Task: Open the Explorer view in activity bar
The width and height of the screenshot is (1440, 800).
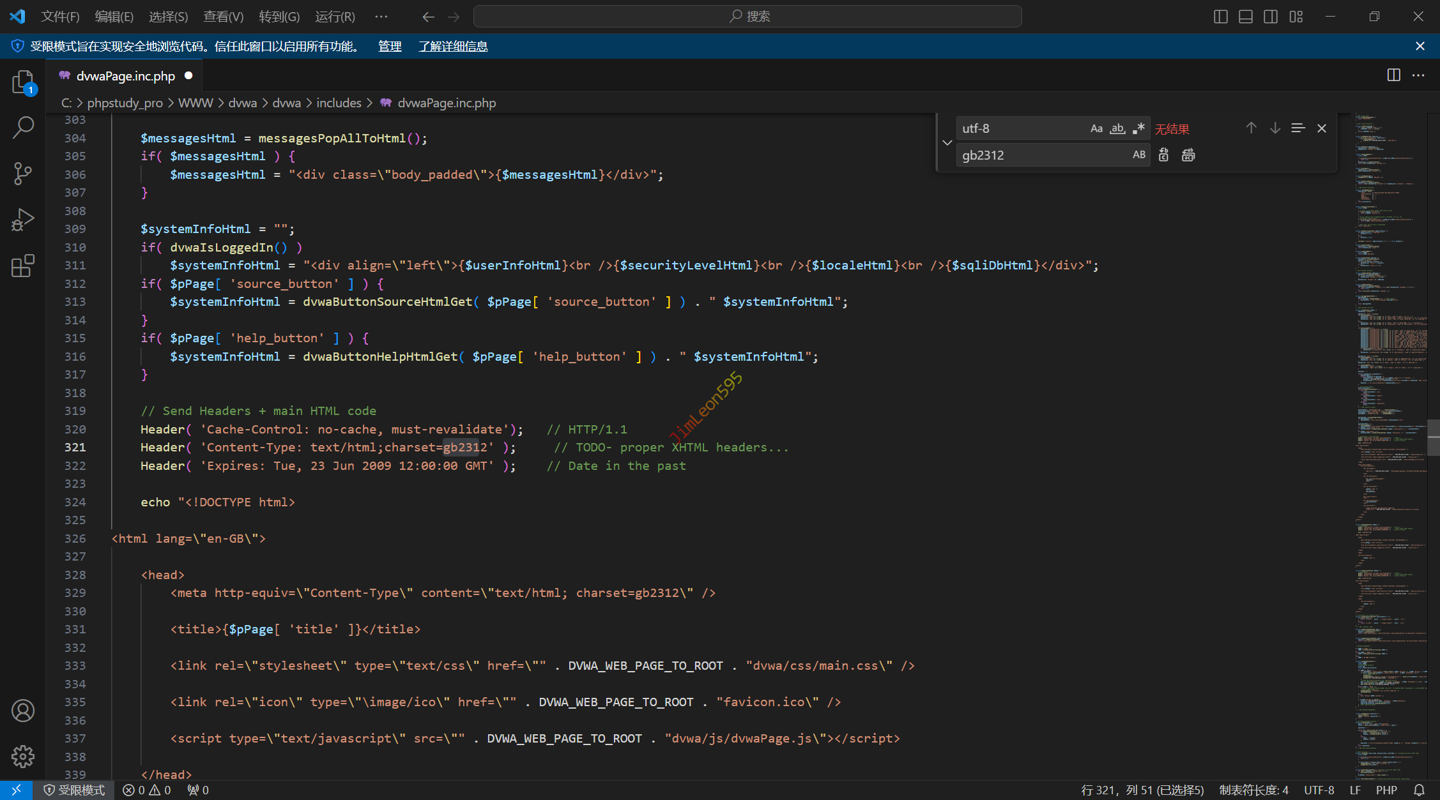Action: (23, 82)
